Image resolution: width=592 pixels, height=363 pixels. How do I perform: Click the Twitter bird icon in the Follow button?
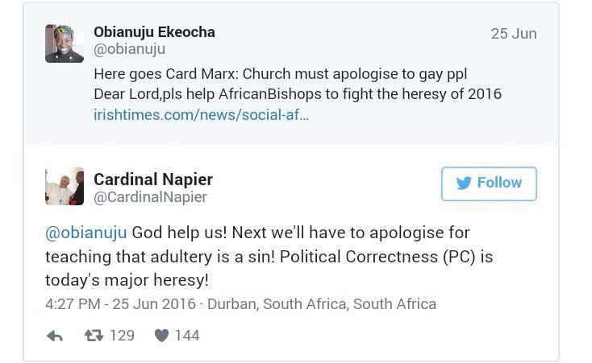click(x=464, y=184)
